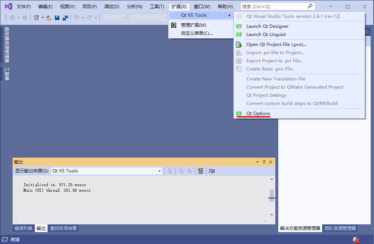Expand the undo history dropdown arrow

tap(83, 18)
